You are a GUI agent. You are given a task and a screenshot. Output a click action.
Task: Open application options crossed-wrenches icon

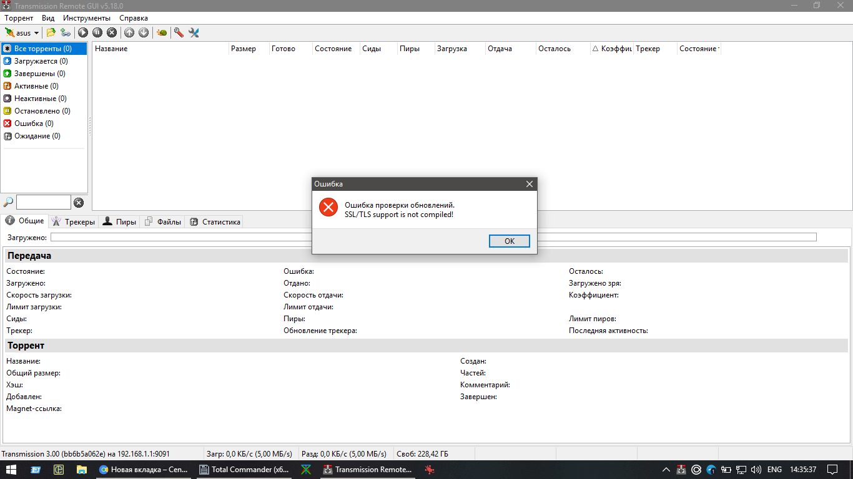pyautogui.click(x=194, y=32)
